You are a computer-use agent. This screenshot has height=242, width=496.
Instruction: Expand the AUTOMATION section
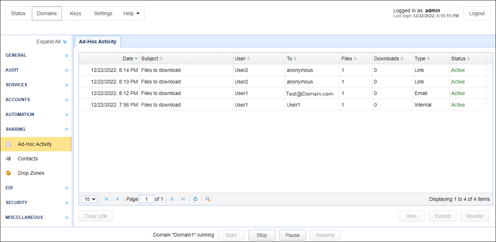click(66, 114)
